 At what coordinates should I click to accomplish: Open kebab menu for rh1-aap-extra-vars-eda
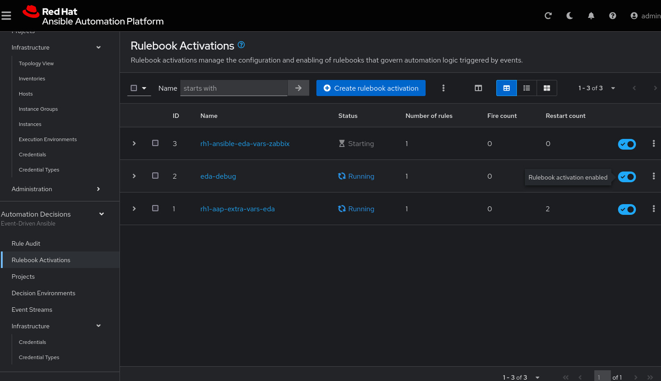coord(654,209)
